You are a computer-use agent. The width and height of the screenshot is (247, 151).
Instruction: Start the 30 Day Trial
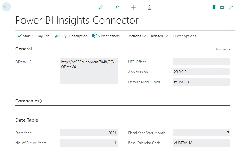34,36
